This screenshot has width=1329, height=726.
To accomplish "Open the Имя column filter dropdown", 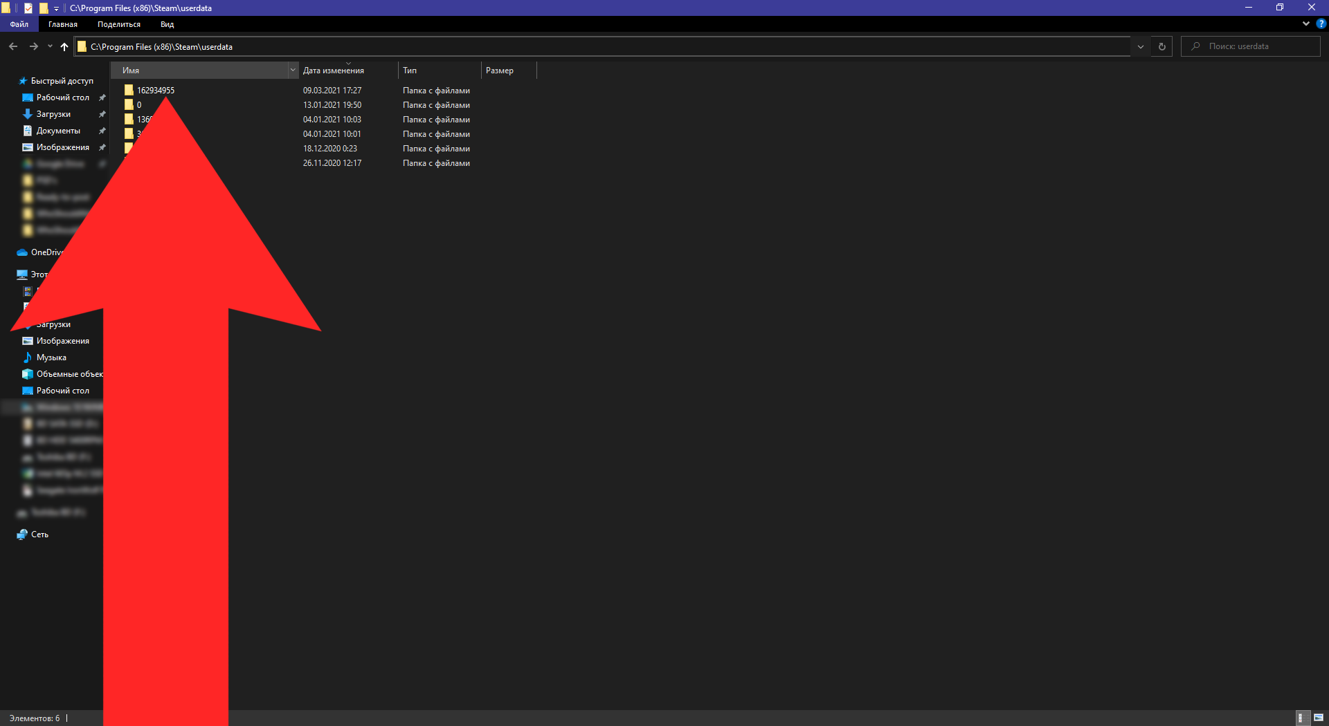I will click(x=292, y=70).
